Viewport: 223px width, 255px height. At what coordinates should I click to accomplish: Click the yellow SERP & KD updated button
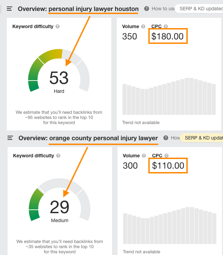point(202,138)
